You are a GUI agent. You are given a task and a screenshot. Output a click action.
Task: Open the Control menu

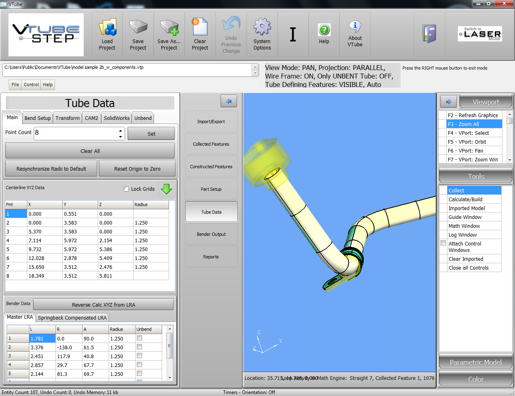tap(31, 85)
